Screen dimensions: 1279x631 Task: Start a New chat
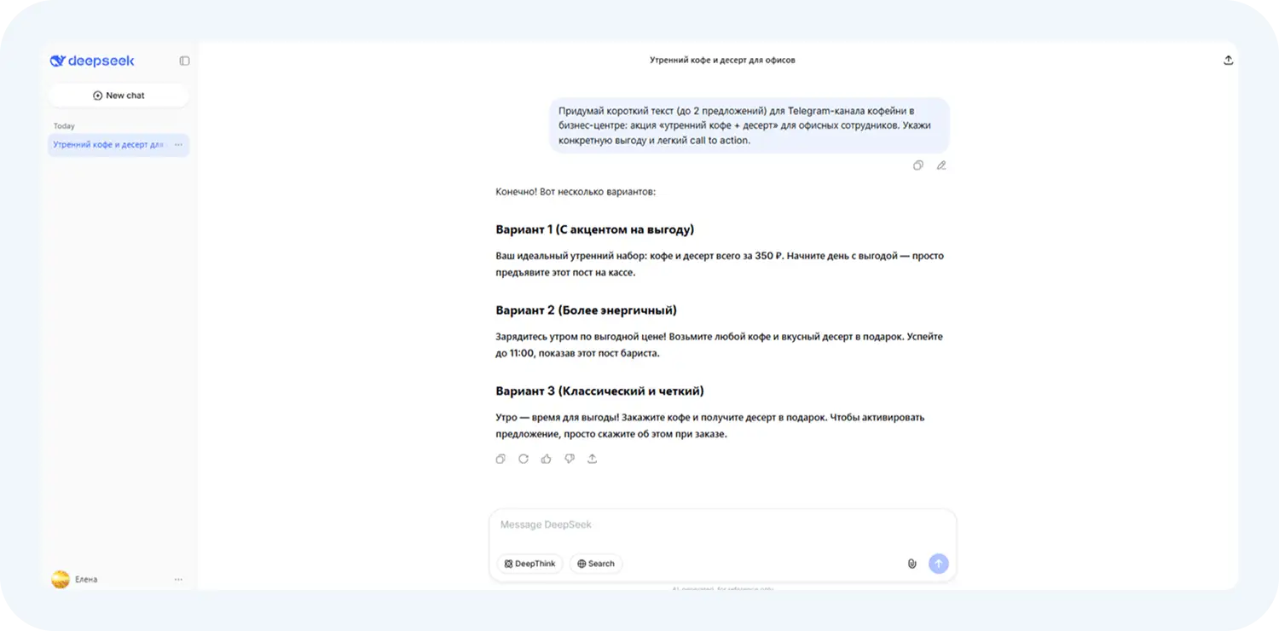[119, 95]
